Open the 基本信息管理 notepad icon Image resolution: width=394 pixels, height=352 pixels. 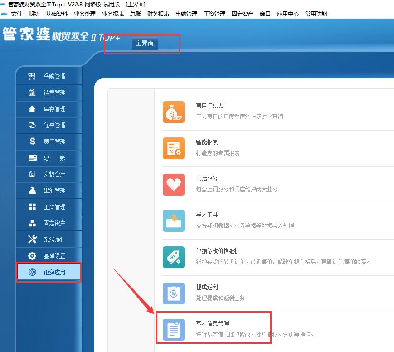click(x=173, y=330)
